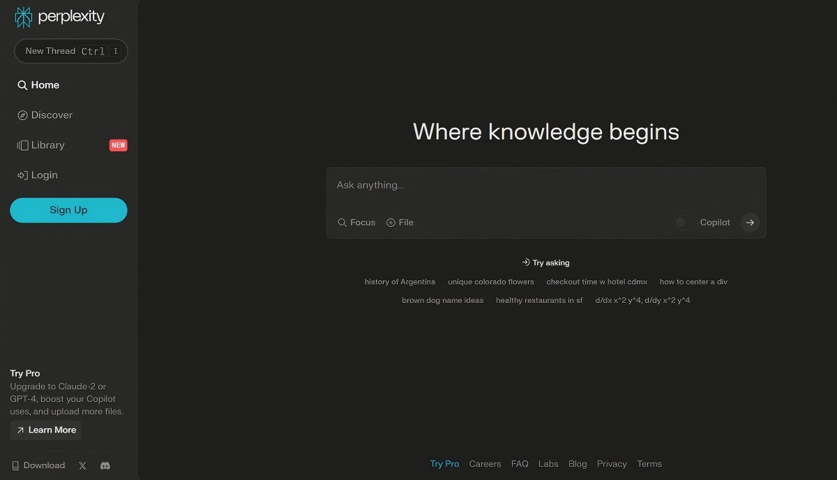The width and height of the screenshot is (837, 480).
Task: Enable the Copilot toggle
Action: click(680, 222)
